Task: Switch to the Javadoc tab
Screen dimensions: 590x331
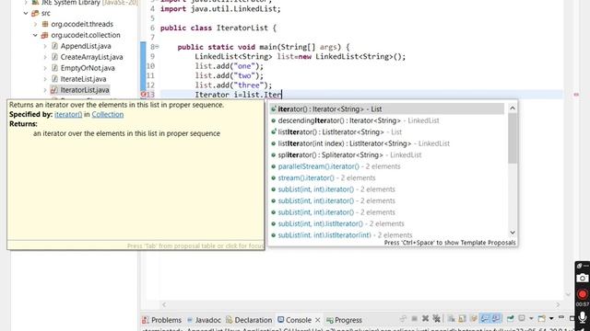Action: click(x=204, y=320)
